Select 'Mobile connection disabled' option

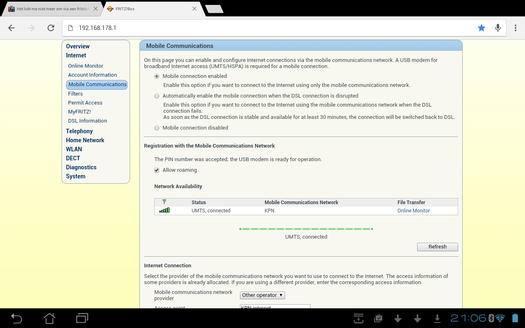click(x=157, y=128)
